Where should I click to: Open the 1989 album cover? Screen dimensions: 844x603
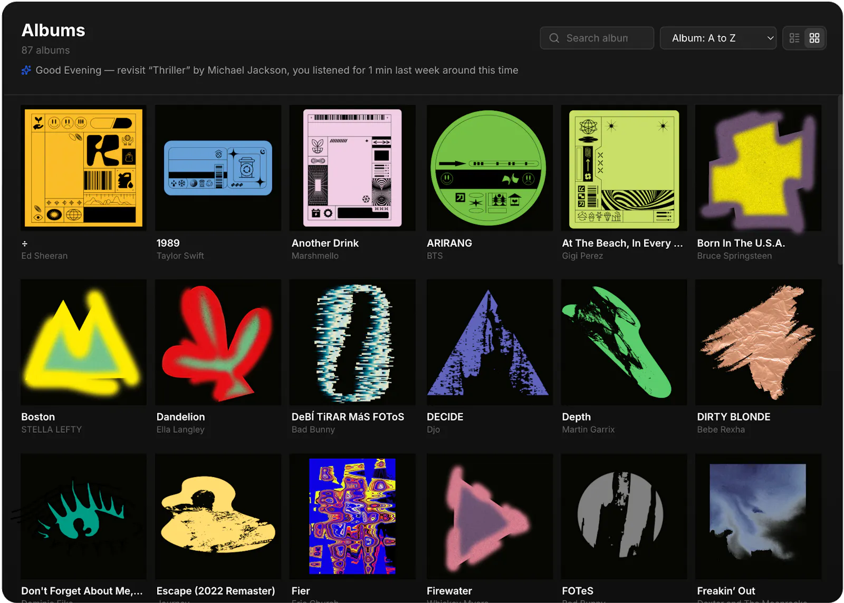[218, 168]
